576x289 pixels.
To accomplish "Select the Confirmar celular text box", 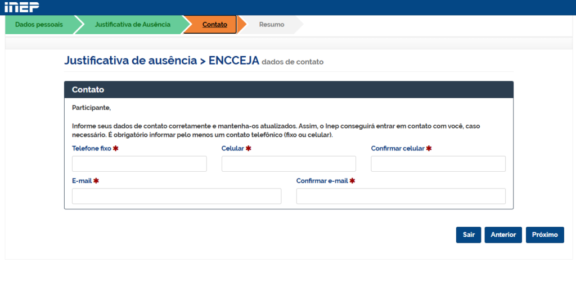I will (x=438, y=164).
